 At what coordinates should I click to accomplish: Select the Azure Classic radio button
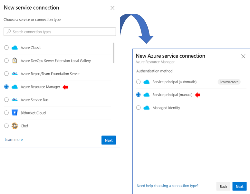point(6,48)
